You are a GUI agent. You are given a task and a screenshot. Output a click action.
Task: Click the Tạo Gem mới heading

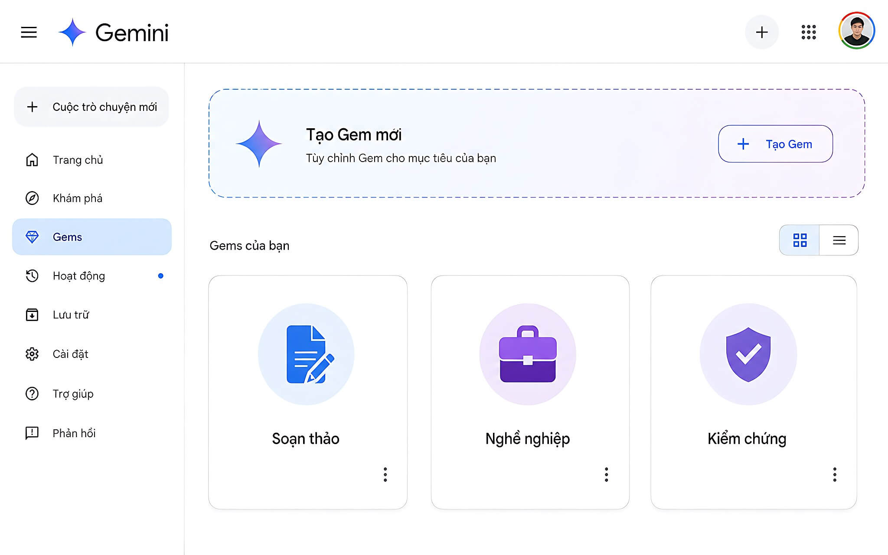click(354, 135)
